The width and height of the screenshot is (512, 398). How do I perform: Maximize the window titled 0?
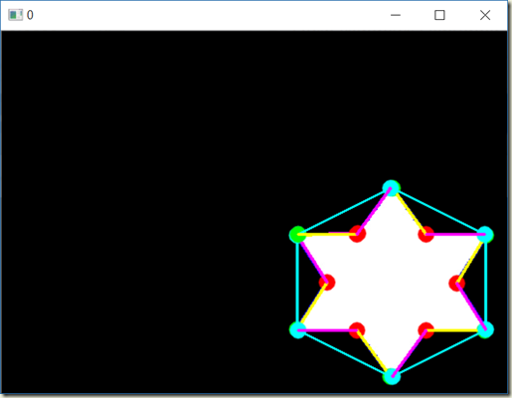coord(439,15)
